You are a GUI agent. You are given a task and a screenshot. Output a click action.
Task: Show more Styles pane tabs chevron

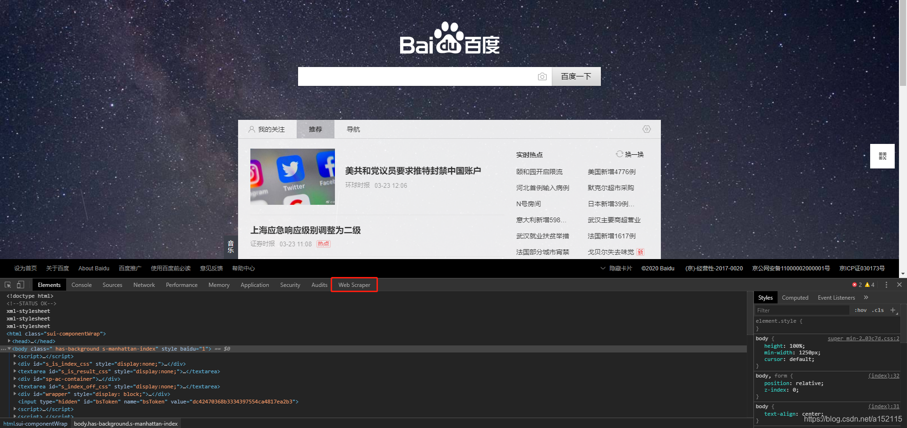coord(866,297)
